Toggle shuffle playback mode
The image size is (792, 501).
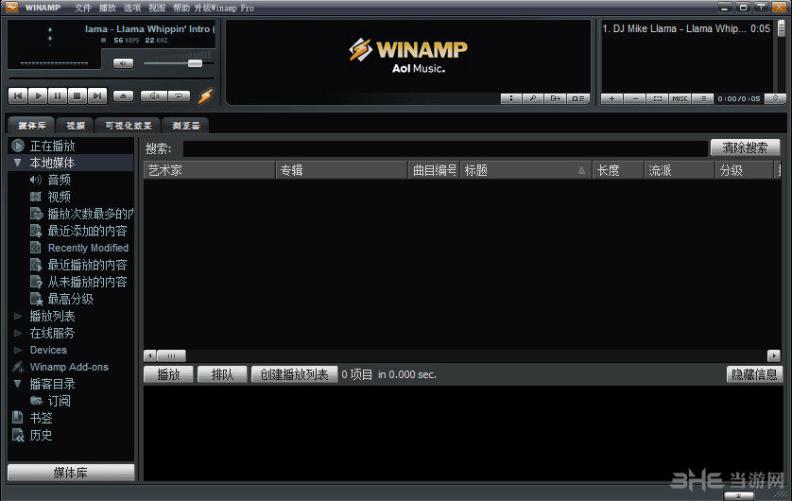point(154,96)
